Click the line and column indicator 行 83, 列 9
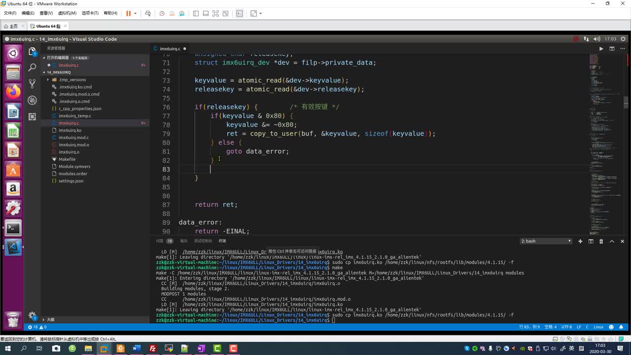 pos(529,327)
